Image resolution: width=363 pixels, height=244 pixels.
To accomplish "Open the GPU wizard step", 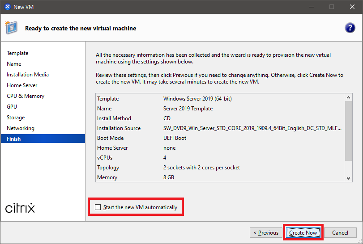I will pos(12,107).
